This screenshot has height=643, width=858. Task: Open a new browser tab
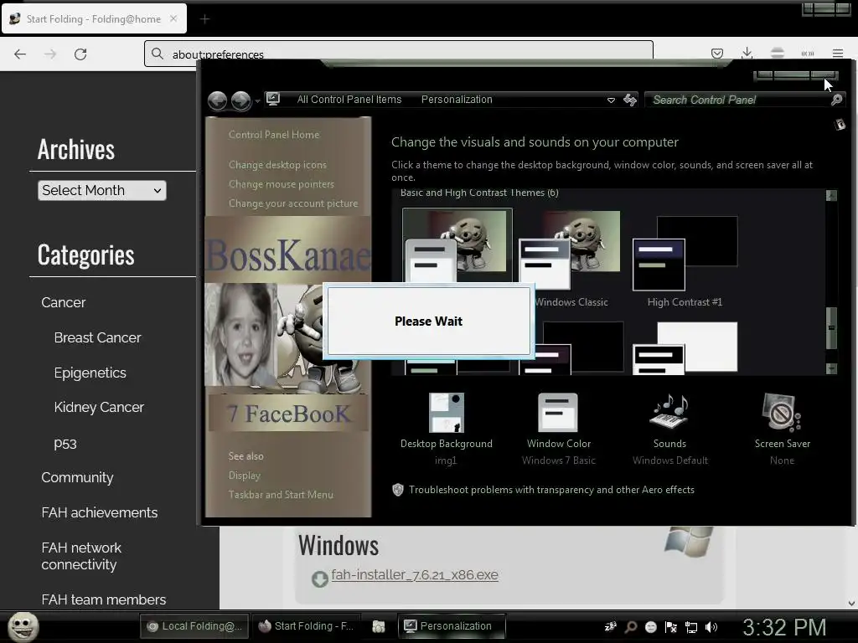(x=204, y=19)
